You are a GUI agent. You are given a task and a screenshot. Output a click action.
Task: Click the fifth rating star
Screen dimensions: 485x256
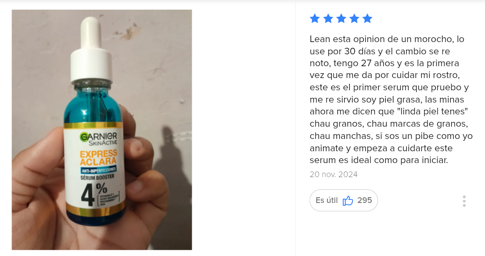367,18
